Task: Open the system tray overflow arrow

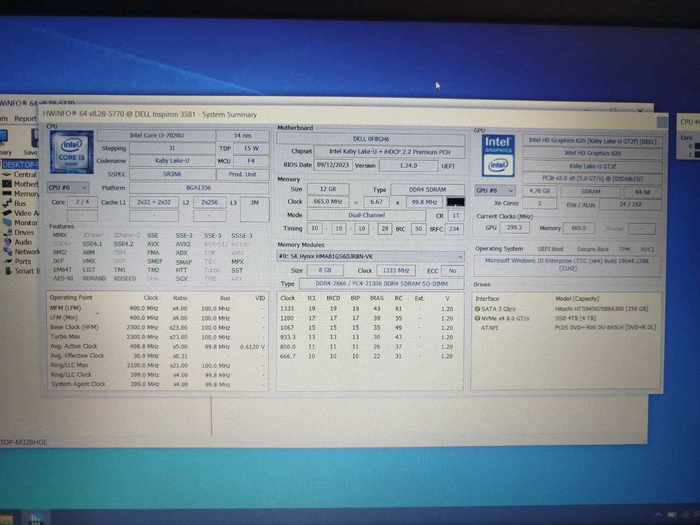Action: [658, 515]
